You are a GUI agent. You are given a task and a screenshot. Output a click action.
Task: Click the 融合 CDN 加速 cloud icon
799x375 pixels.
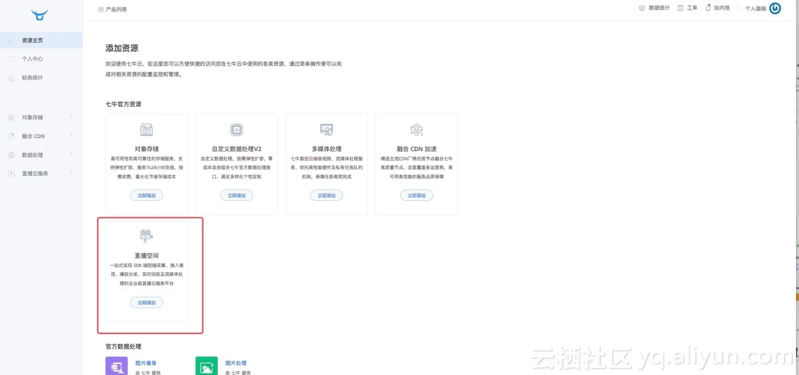(x=416, y=130)
